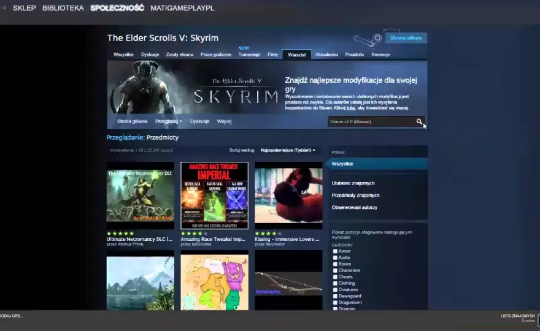The height and width of the screenshot is (331, 540).
Task: Click author 'przez Atomus Prime'
Action: click(x=125, y=244)
